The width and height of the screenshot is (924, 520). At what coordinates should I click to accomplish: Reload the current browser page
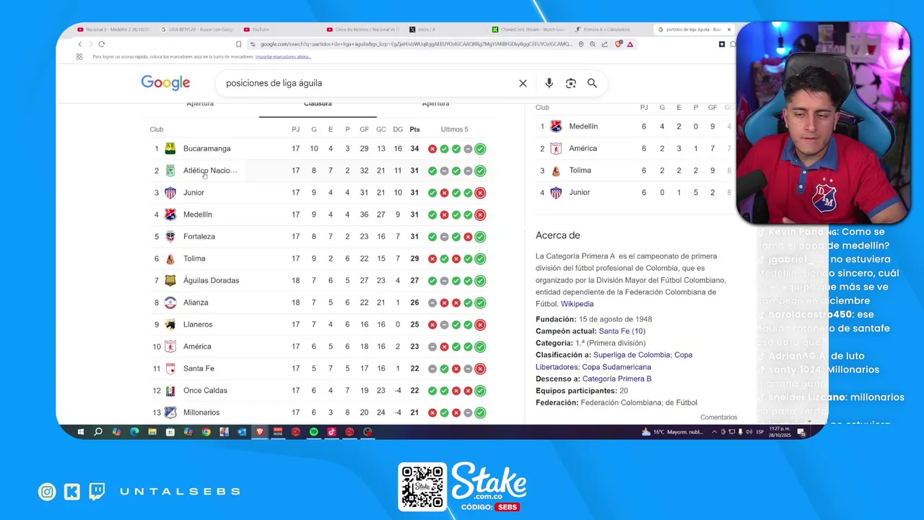pyautogui.click(x=101, y=44)
